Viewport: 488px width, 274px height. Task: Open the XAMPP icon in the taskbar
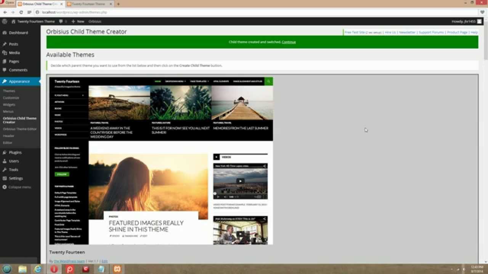pos(116,269)
